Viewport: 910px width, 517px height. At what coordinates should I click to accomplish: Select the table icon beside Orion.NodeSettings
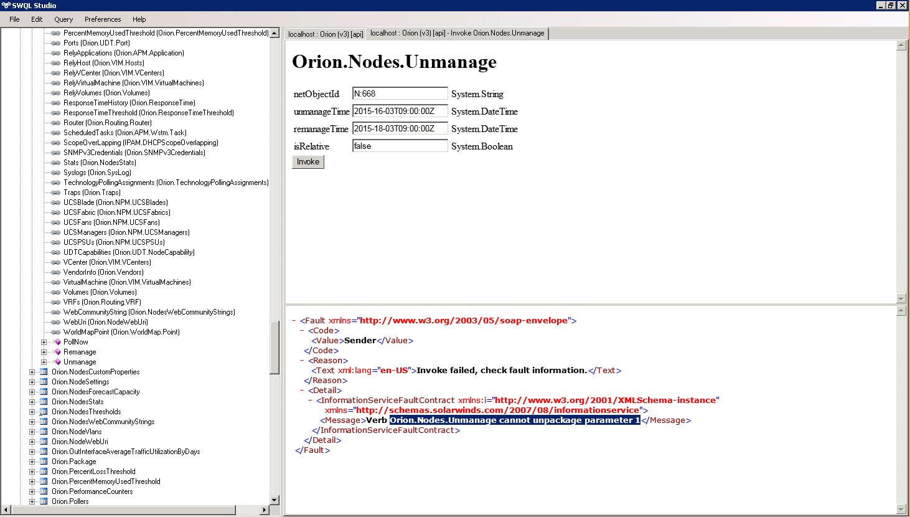coord(44,382)
